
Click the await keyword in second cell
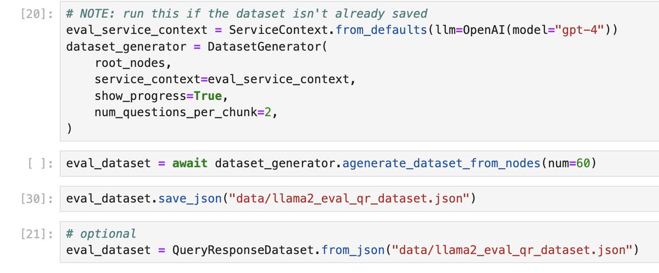190,163
